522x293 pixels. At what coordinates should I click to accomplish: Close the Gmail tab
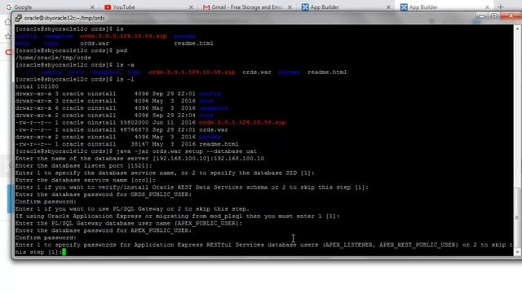point(290,7)
